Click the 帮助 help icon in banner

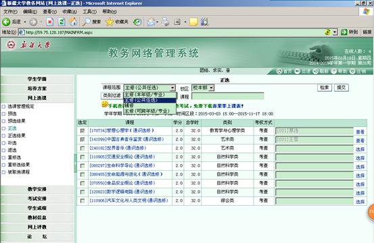pos(334,71)
